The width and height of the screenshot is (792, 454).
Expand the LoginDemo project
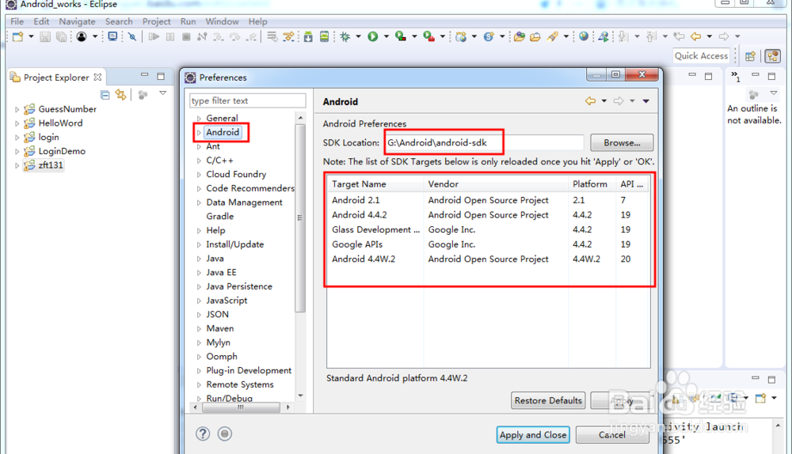(x=17, y=151)
